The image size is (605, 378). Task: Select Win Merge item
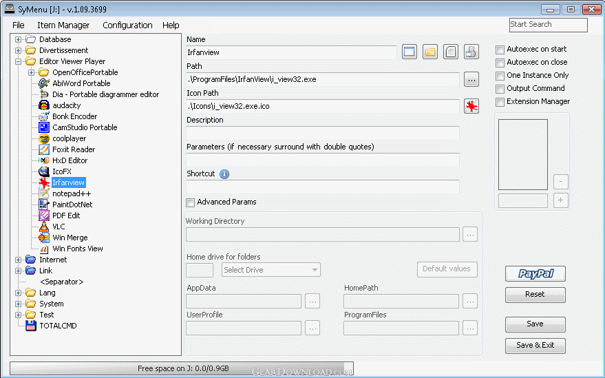coord(70,238)
